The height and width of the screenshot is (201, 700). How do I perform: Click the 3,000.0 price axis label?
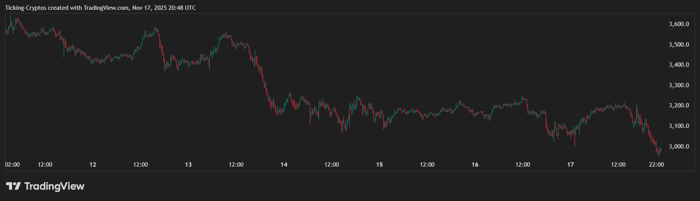point(679,147)
